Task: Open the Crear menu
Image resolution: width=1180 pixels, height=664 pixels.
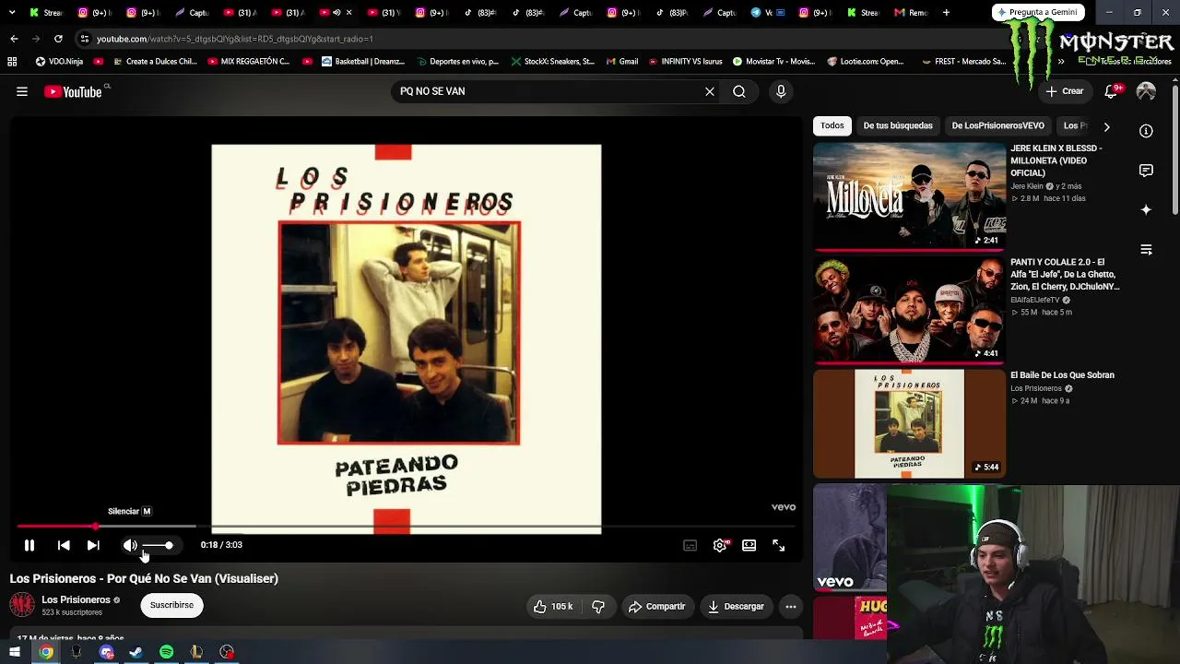Action: pos(1065,91)
